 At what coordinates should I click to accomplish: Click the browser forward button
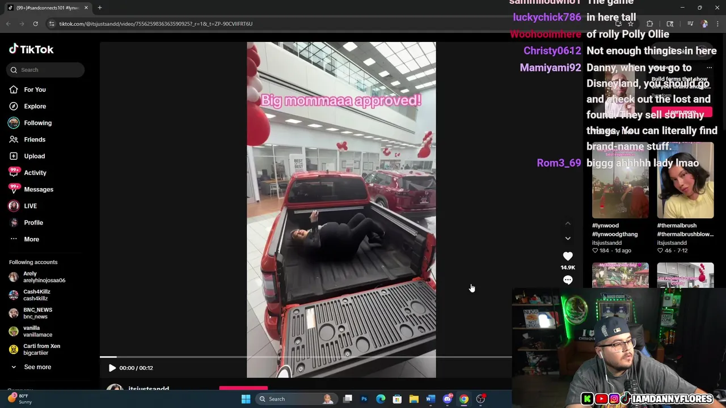(x=22, y=24)
